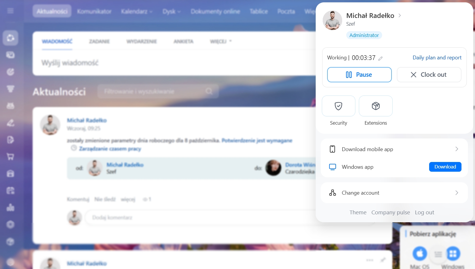This screenshot has height=269, width=475.
Task: Open the Security settings shield icon
Action: click(338, 106)
